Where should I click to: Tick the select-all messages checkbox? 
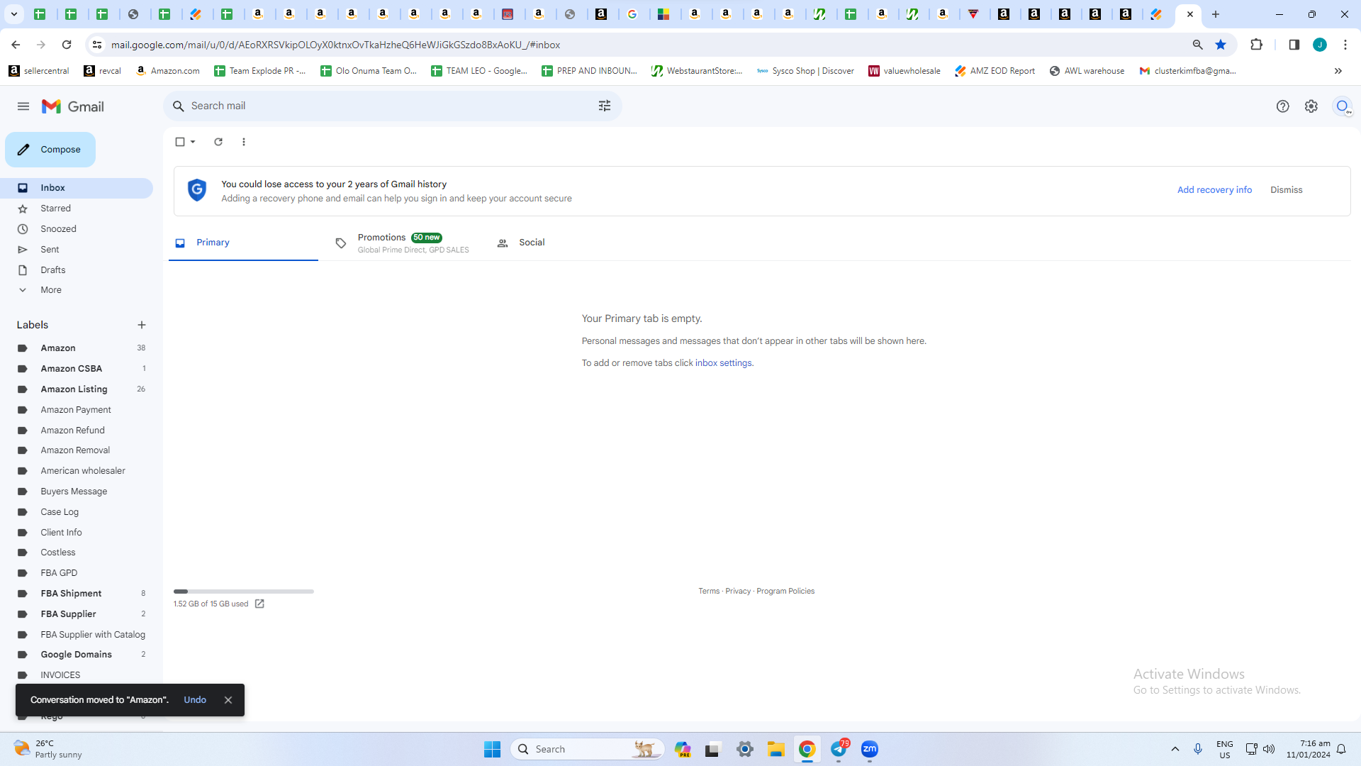click(180, 142)
